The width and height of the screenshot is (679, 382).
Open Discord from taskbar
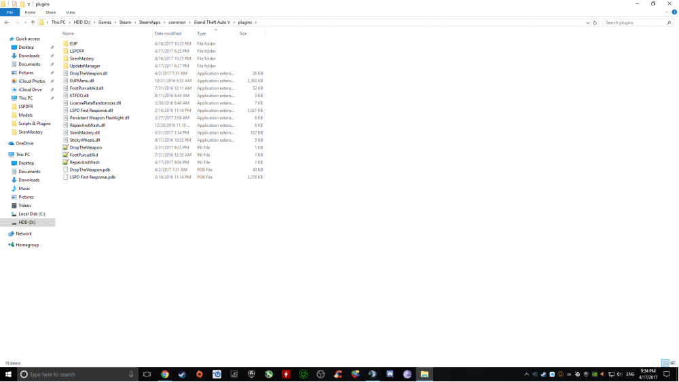[390, 375]
